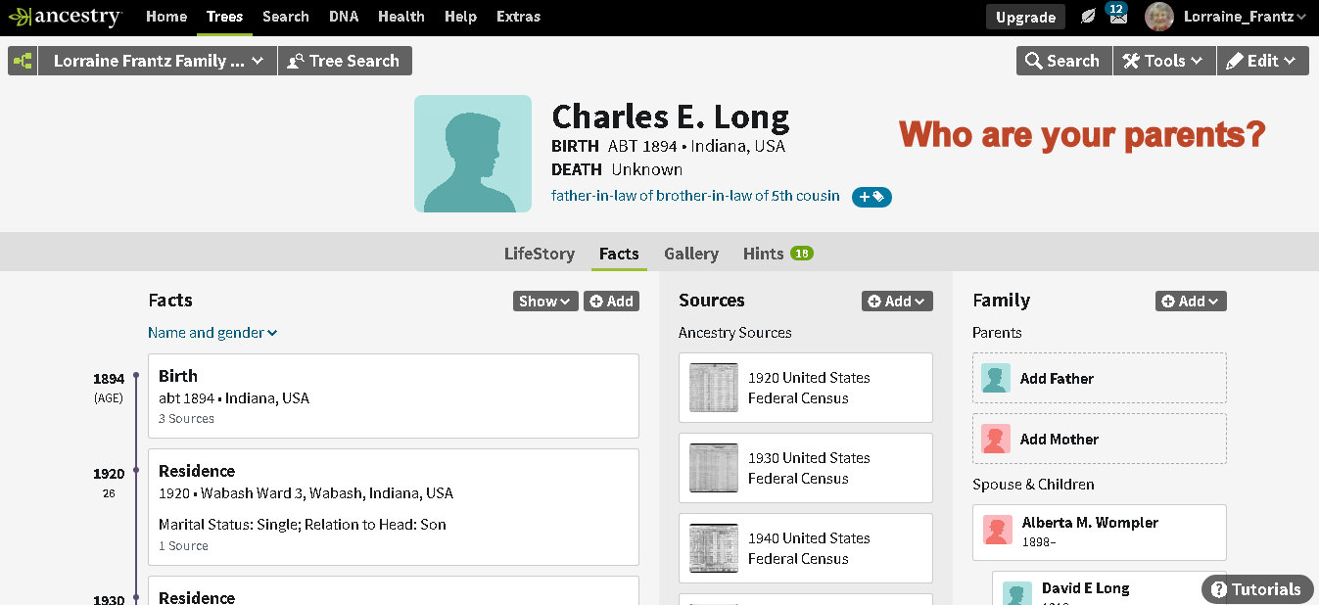Viewport: 1319px width, 605px height.
Task: Click the tree view icon
Action: 23,61
